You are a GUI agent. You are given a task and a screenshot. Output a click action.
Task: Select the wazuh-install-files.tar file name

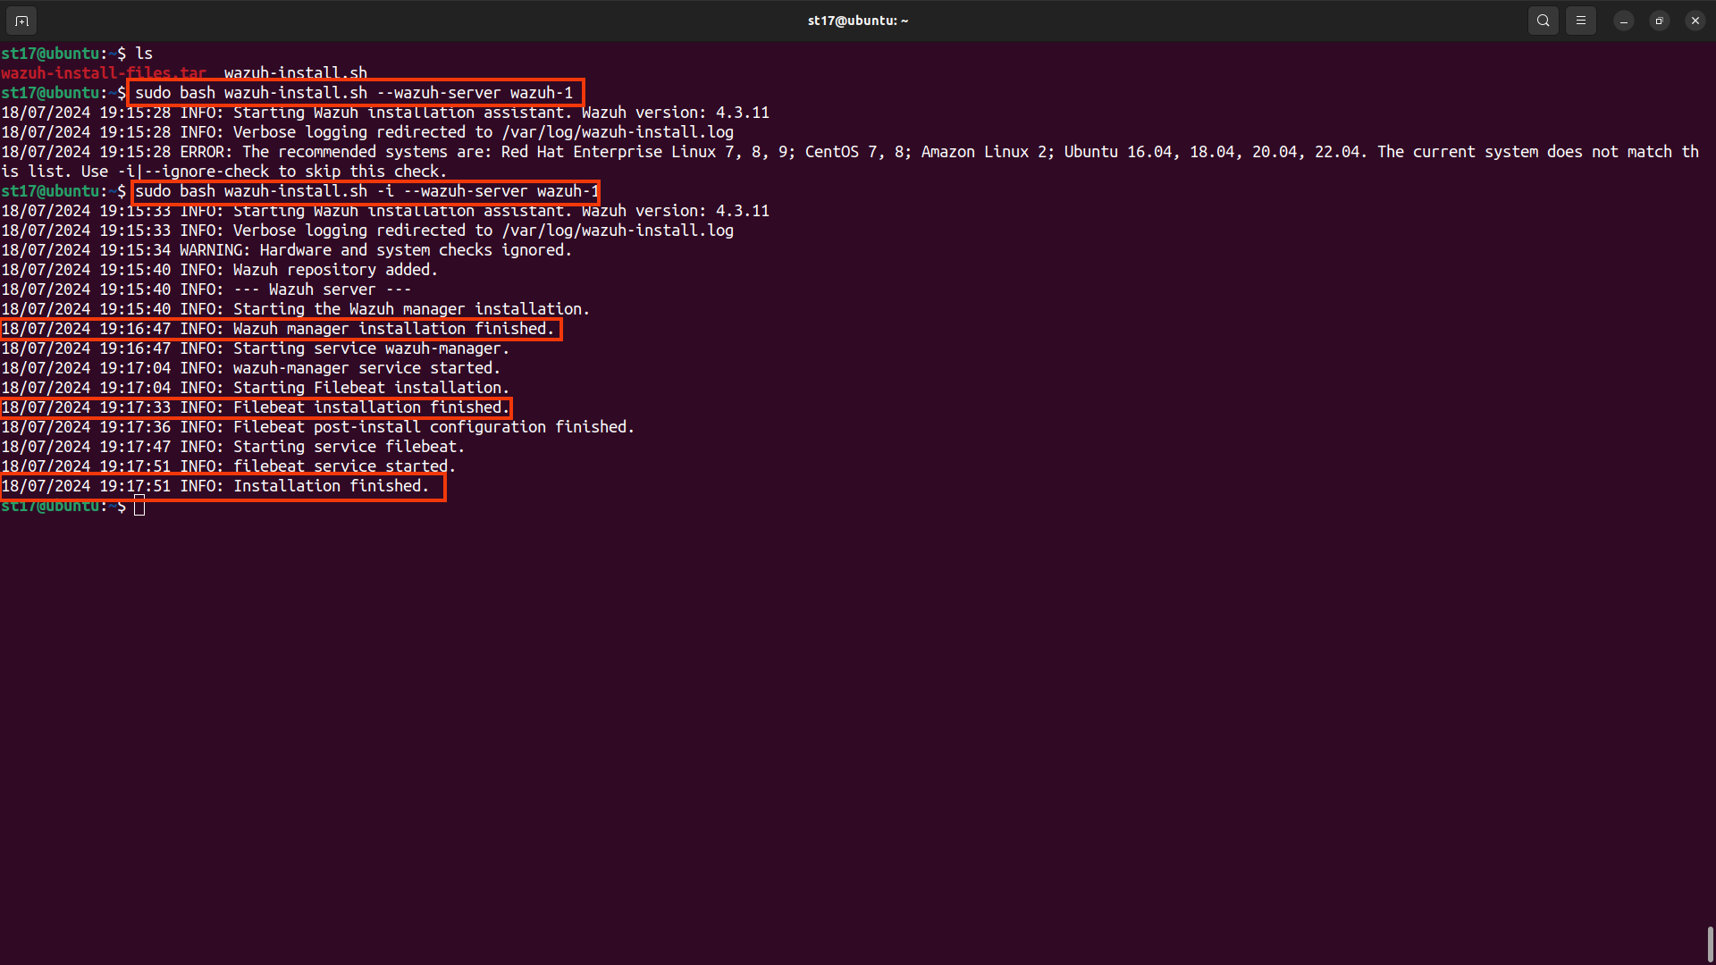(x=104, y=73)
